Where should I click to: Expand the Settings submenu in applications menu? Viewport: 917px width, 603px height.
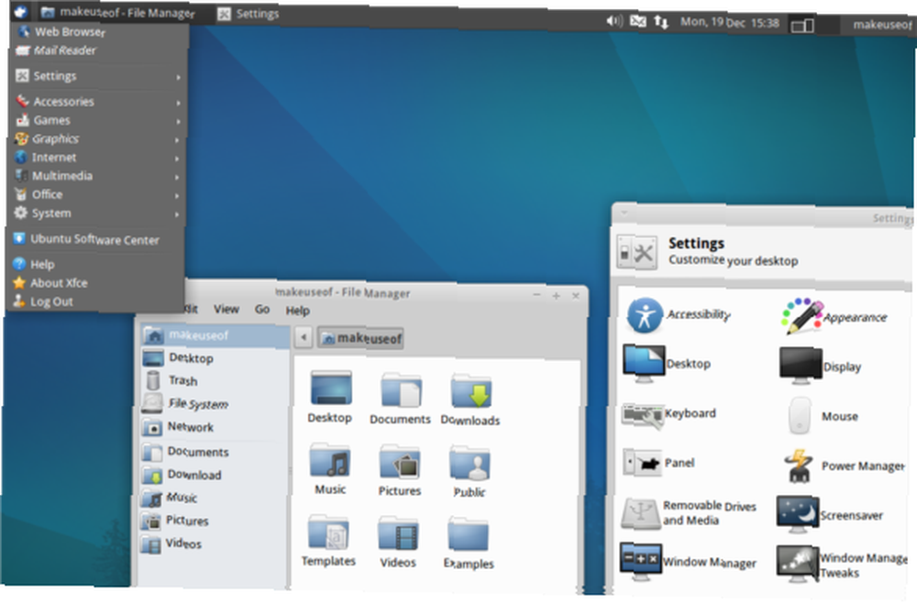tap(98, 76)
